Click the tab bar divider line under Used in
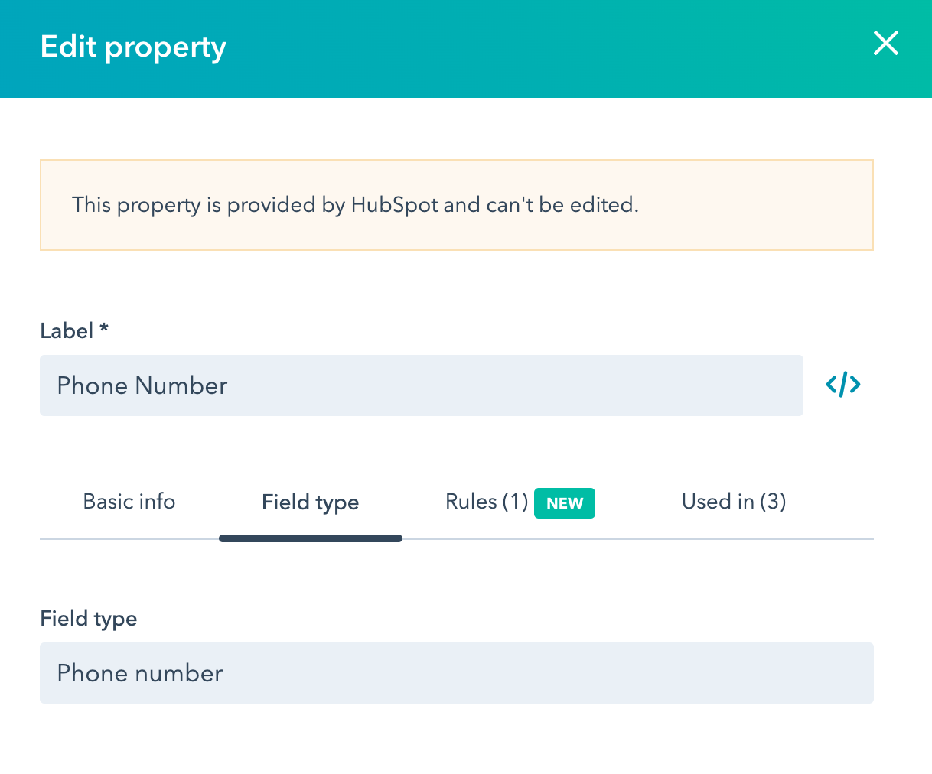The image size is (932, 774). pyautogui.click(x=734, y=539)
